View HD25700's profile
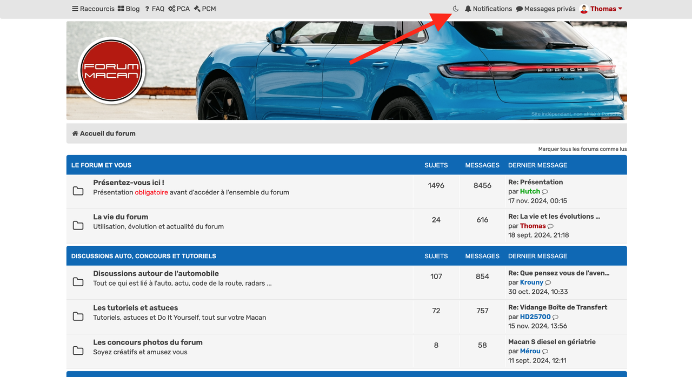Screen dimensions: 692x377 [535, 317]
